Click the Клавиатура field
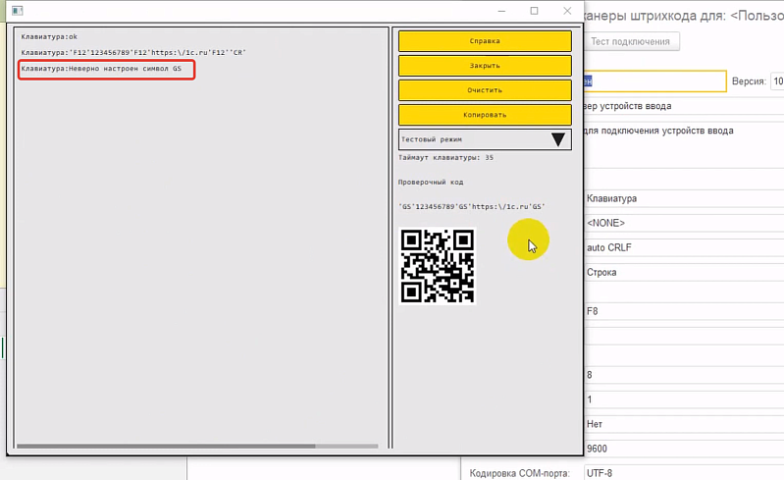 684,198
